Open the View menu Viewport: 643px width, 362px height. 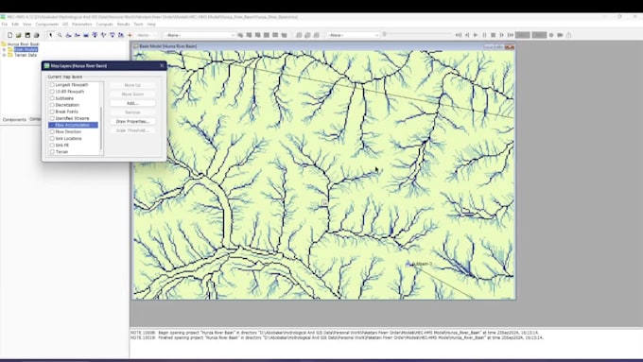coord(26,25)
